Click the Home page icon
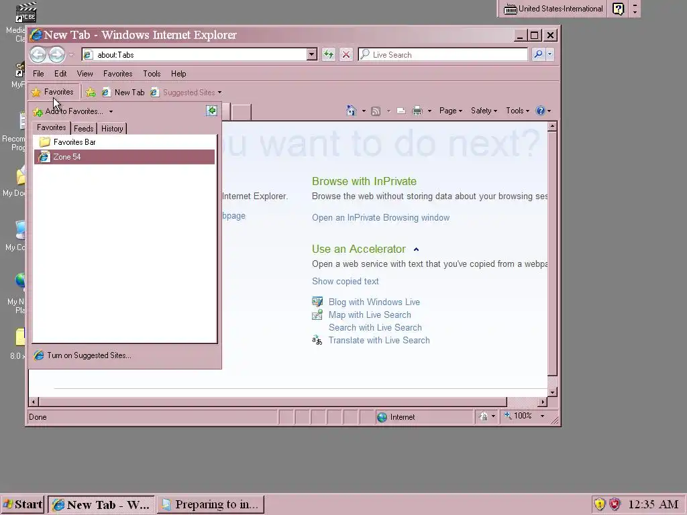 (x=352, y=111)
